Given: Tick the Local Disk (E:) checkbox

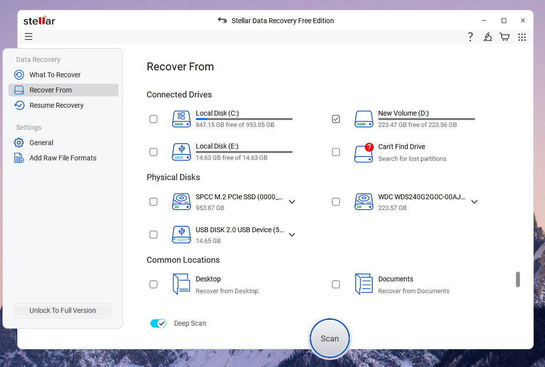Looking at the screenshot, I should [x=153, y=152].
